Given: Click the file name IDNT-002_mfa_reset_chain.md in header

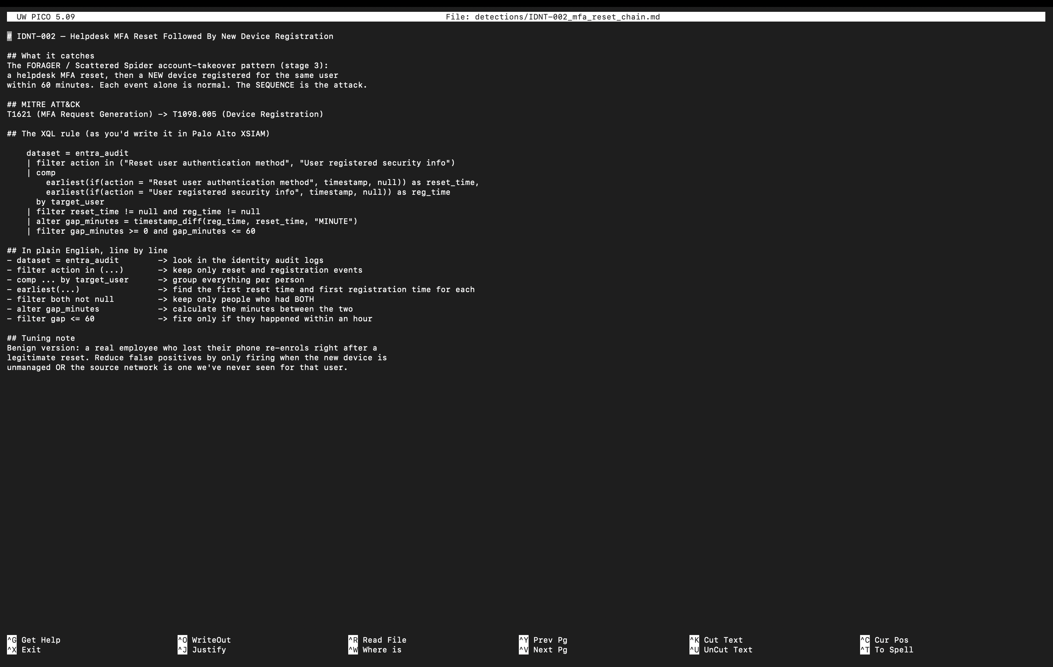Looking at the screenshot, I should [x=594, y=17].
